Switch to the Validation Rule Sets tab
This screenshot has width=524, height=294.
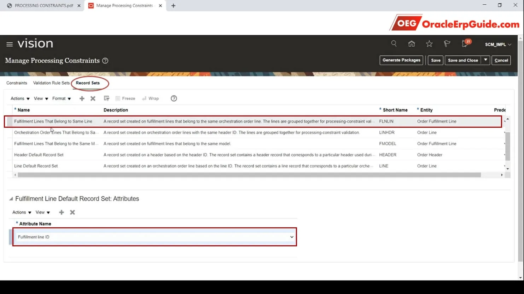click(51, 83)
